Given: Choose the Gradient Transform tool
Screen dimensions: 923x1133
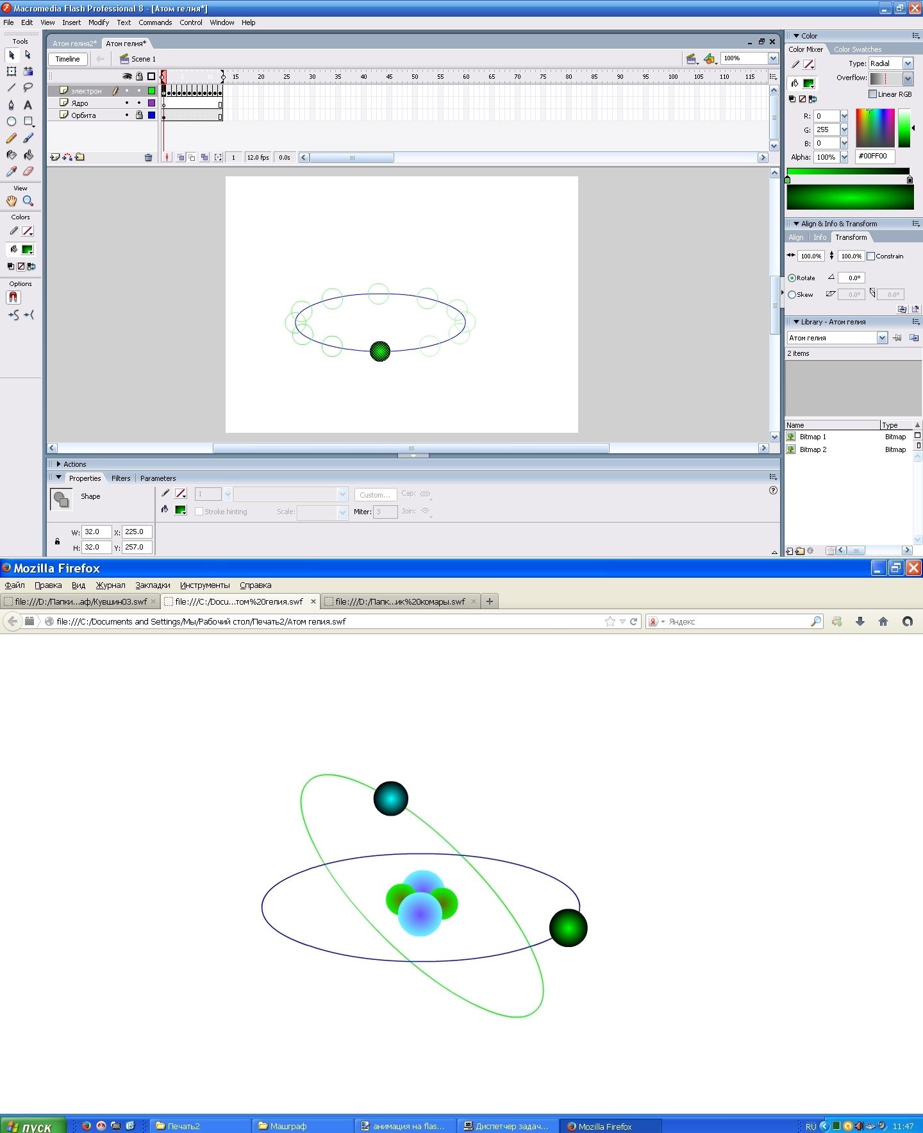Looking at the screenshot, I should point(28,71).
